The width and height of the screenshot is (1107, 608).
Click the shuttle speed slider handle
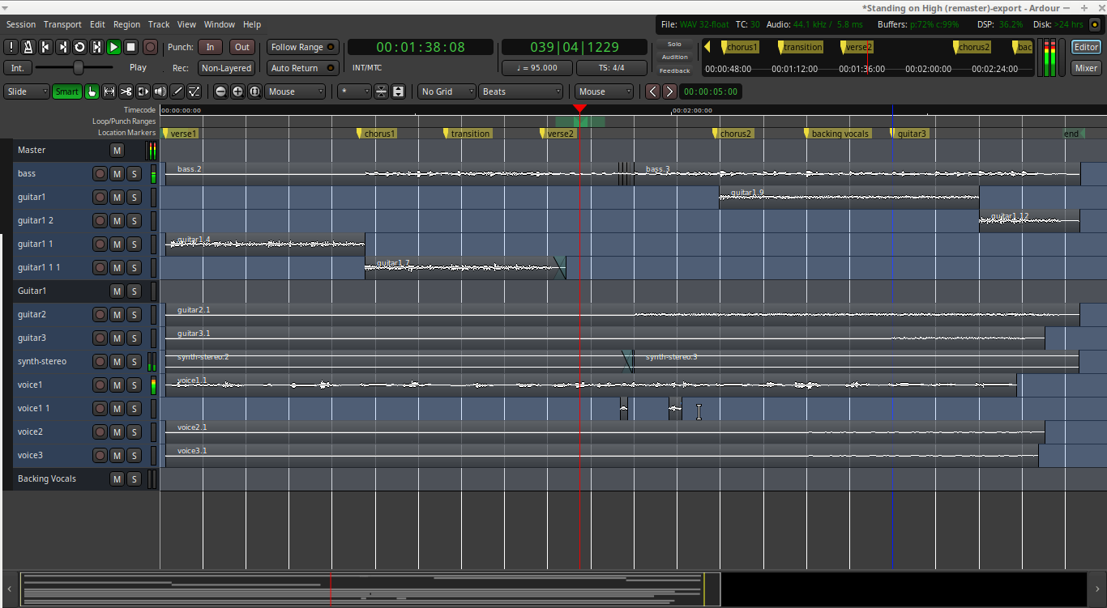79,67
